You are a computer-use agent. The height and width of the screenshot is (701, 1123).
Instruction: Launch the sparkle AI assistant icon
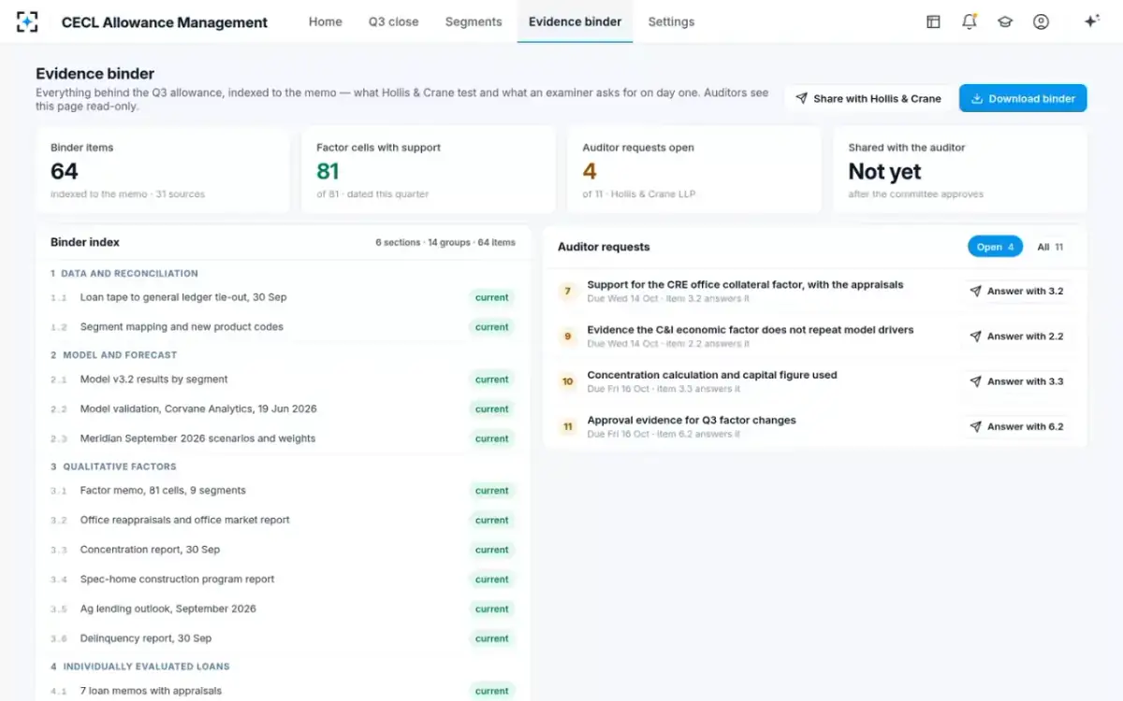tap(1091, 21)
